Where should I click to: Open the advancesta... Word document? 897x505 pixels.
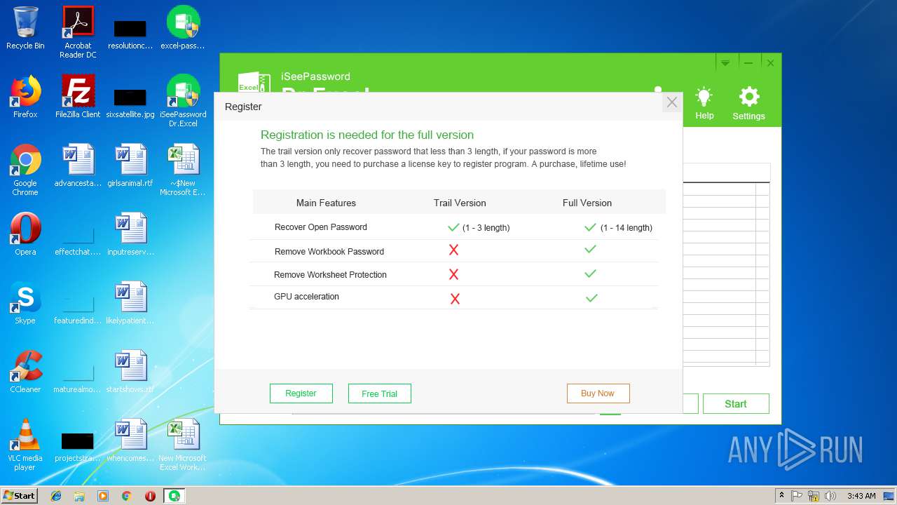78,166
